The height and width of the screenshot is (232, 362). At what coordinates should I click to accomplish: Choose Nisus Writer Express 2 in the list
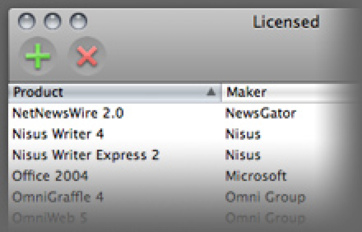[85, 155]
